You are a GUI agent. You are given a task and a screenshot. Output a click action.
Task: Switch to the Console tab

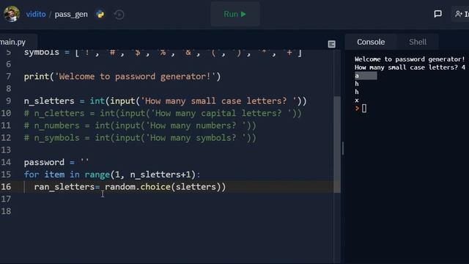371,42
